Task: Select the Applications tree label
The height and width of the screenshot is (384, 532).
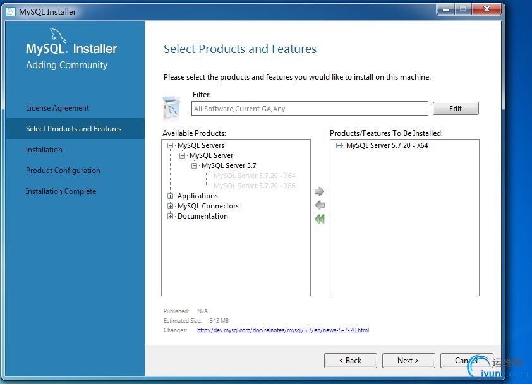Action: point(198,196)
